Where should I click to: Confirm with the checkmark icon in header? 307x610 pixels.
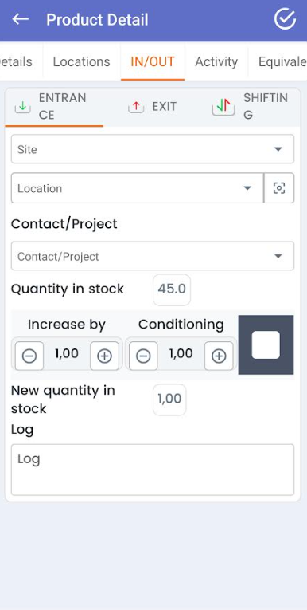(285, 19)
